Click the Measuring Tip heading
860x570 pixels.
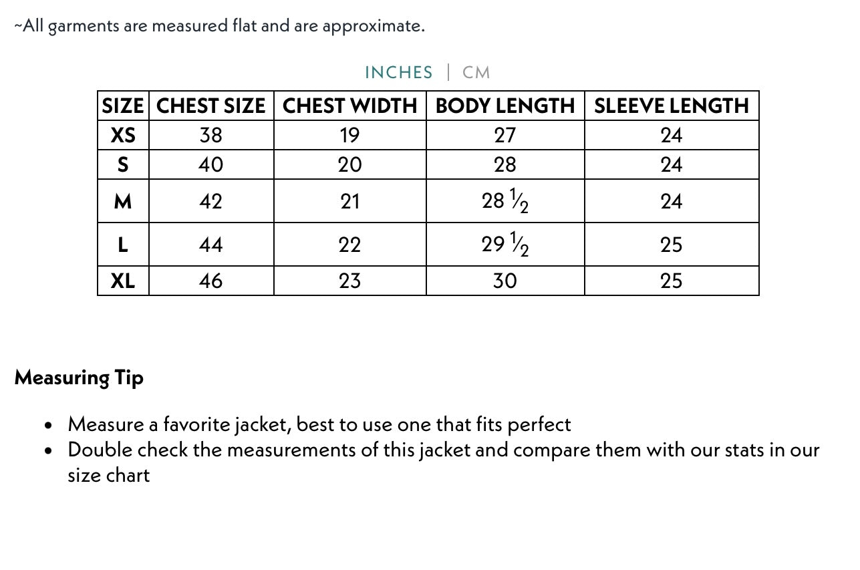(x=79, y=378)
